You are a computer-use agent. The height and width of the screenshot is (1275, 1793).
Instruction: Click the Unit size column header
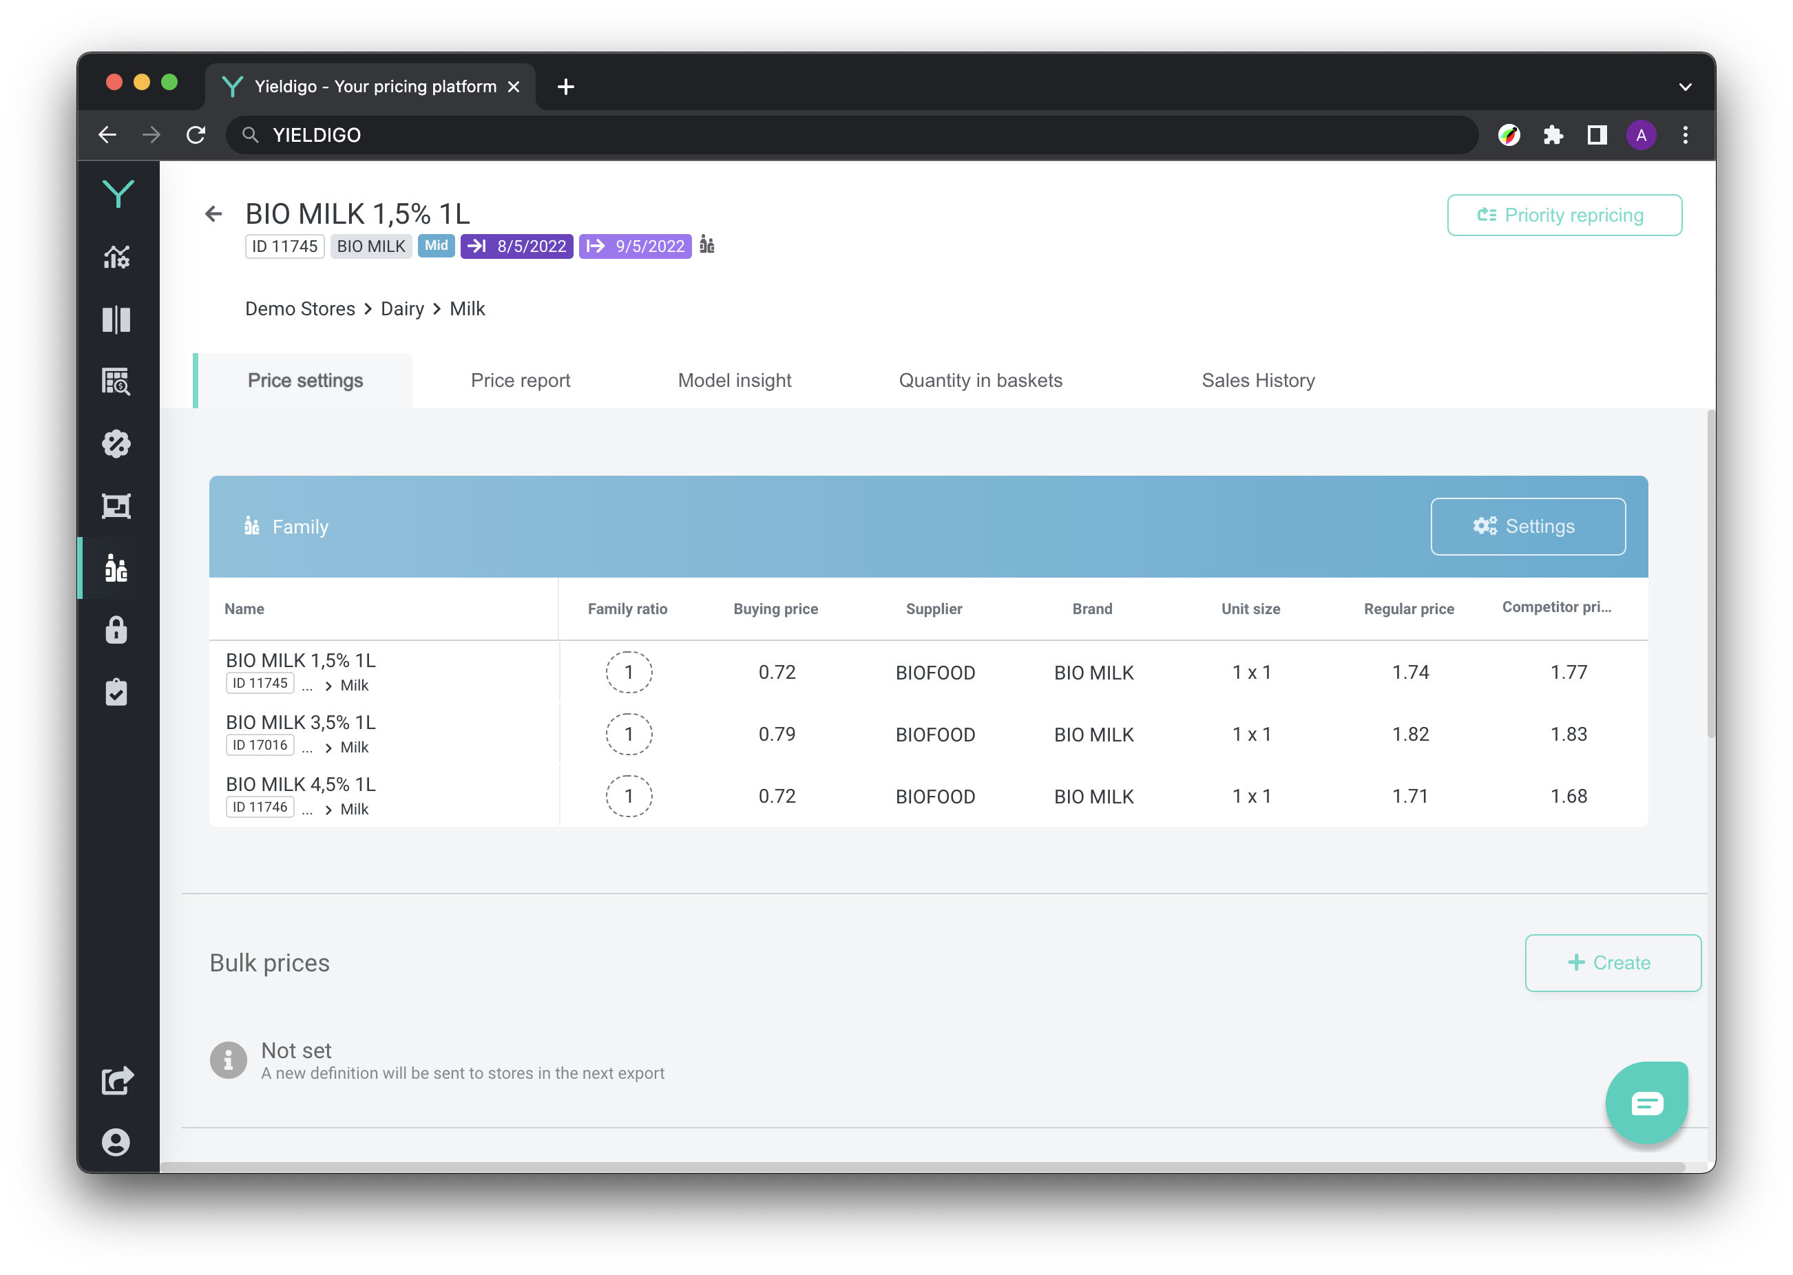1250,609
